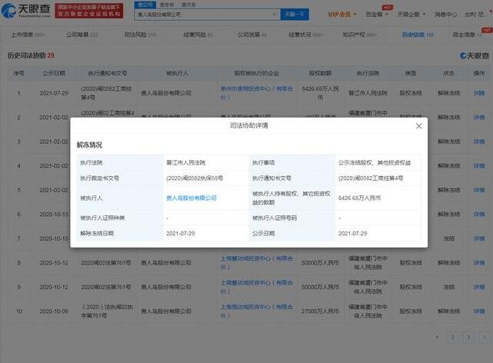Click row 10 date 2020-10-09
The image size is (493, 363).
(x=54, y=311)
